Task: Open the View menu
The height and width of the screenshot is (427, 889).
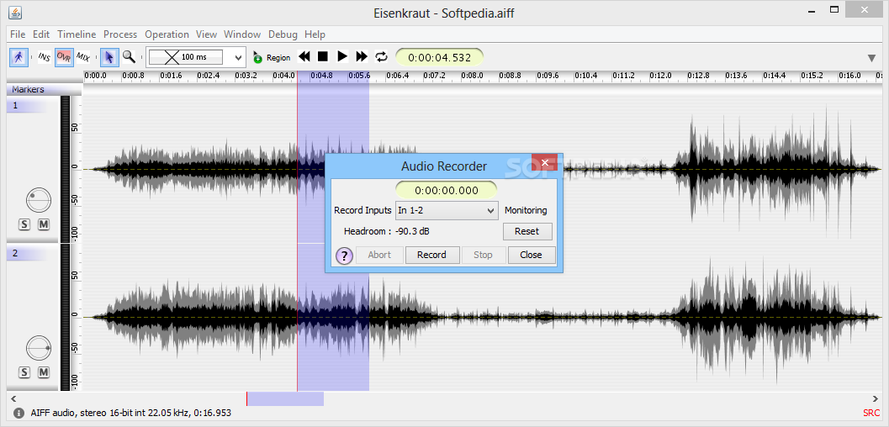Action: (x=206, y=34)
